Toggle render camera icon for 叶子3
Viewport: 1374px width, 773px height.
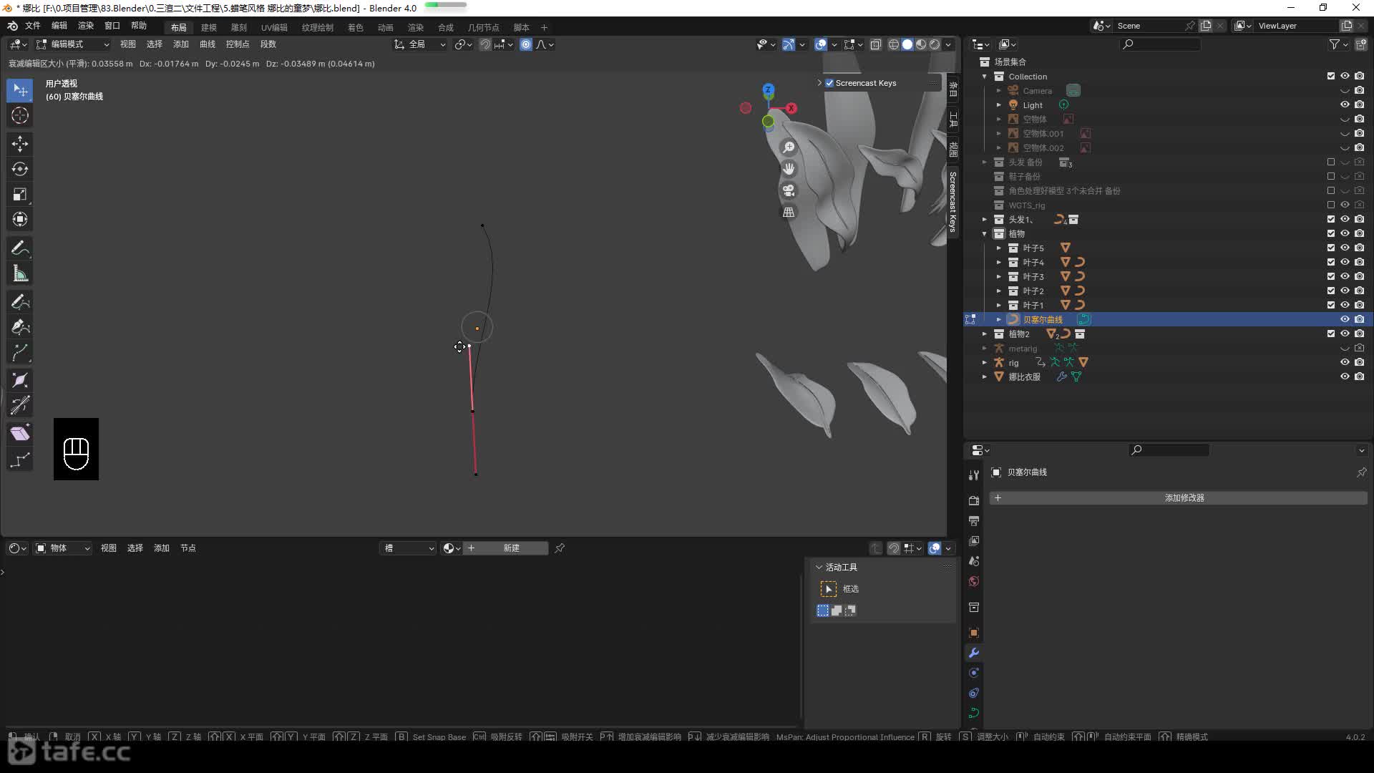[x=1359, y=276]
